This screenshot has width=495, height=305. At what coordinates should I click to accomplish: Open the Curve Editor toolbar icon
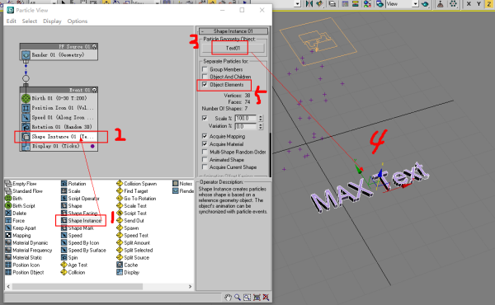click(345, 4)
